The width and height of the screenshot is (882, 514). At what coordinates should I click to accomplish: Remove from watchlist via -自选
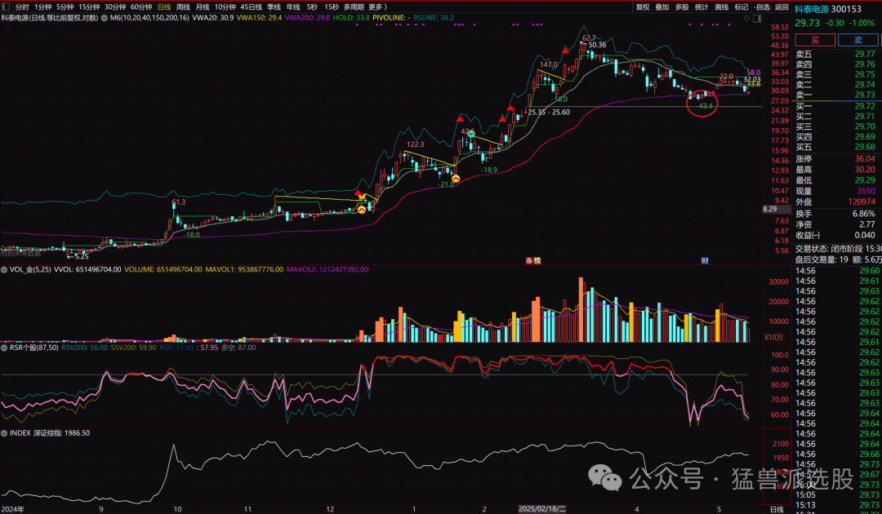point(762,7)
